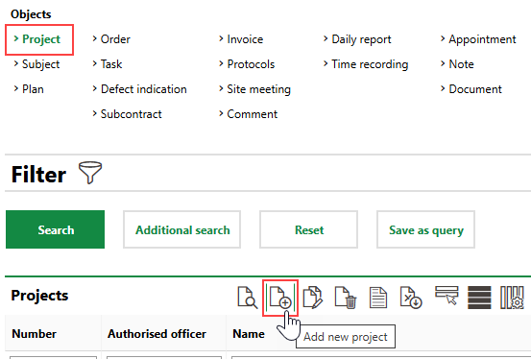Click the Additional search button
The width and height of the screenshot is (531, 359).
pos(182,229)
